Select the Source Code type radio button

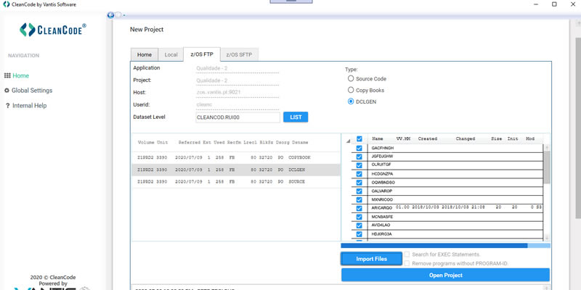351,78
